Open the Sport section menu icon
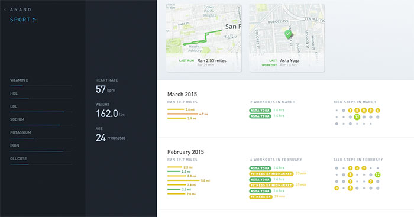The height and width of the screenshot is (217, 414). (x=34, y=20)
